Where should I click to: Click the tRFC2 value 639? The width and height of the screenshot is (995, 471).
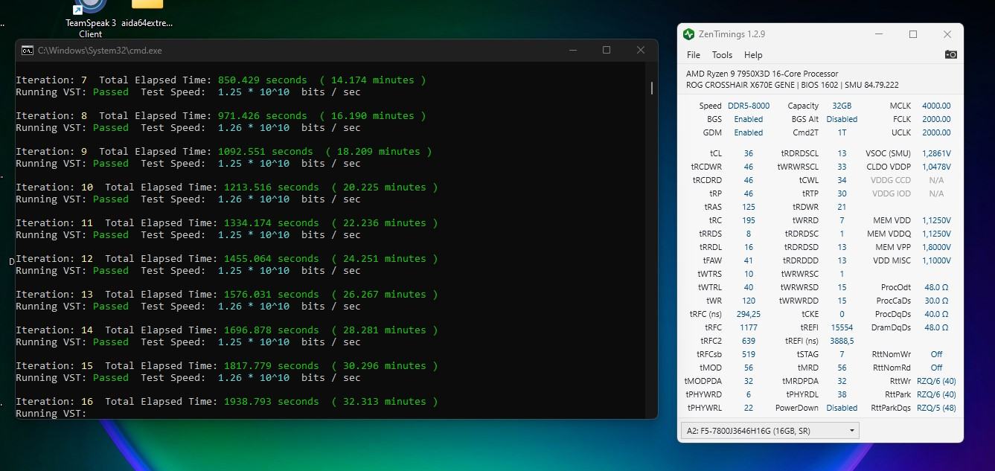click(x=749, y=341)
